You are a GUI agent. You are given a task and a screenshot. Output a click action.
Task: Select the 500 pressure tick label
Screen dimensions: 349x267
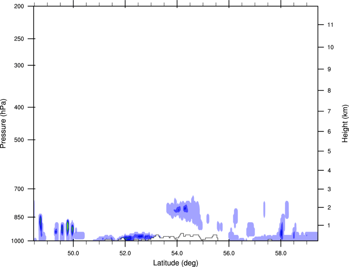(19, 140)
